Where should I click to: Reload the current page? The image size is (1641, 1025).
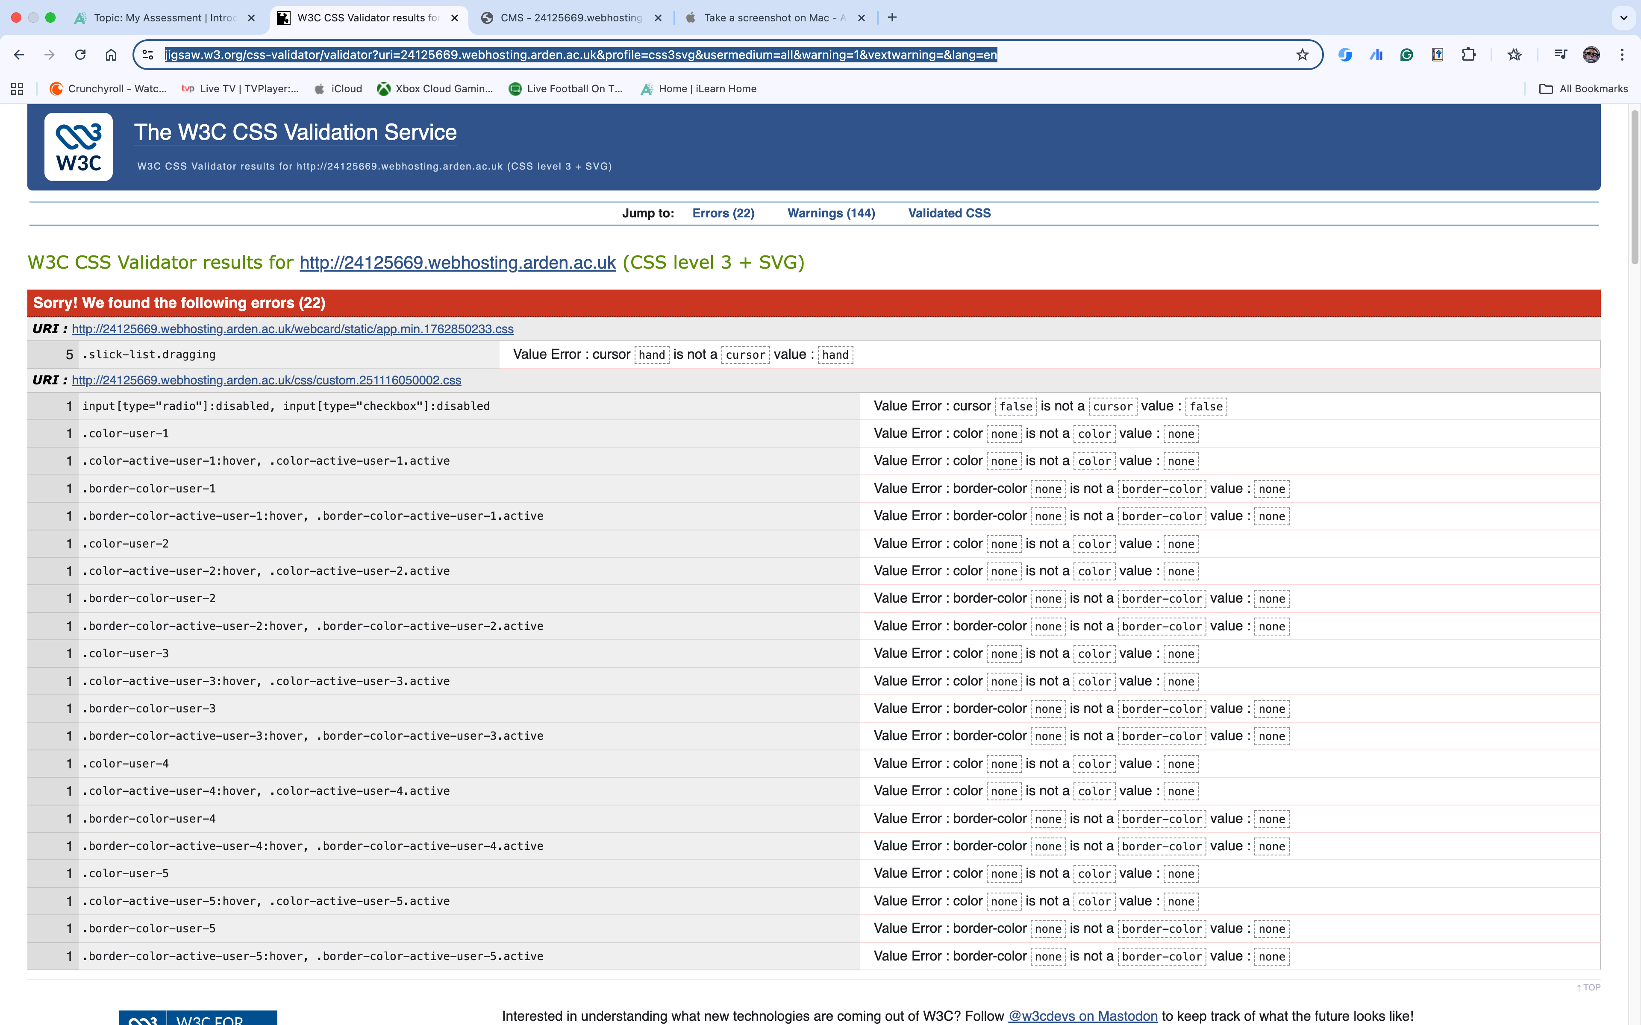[81, 54]
